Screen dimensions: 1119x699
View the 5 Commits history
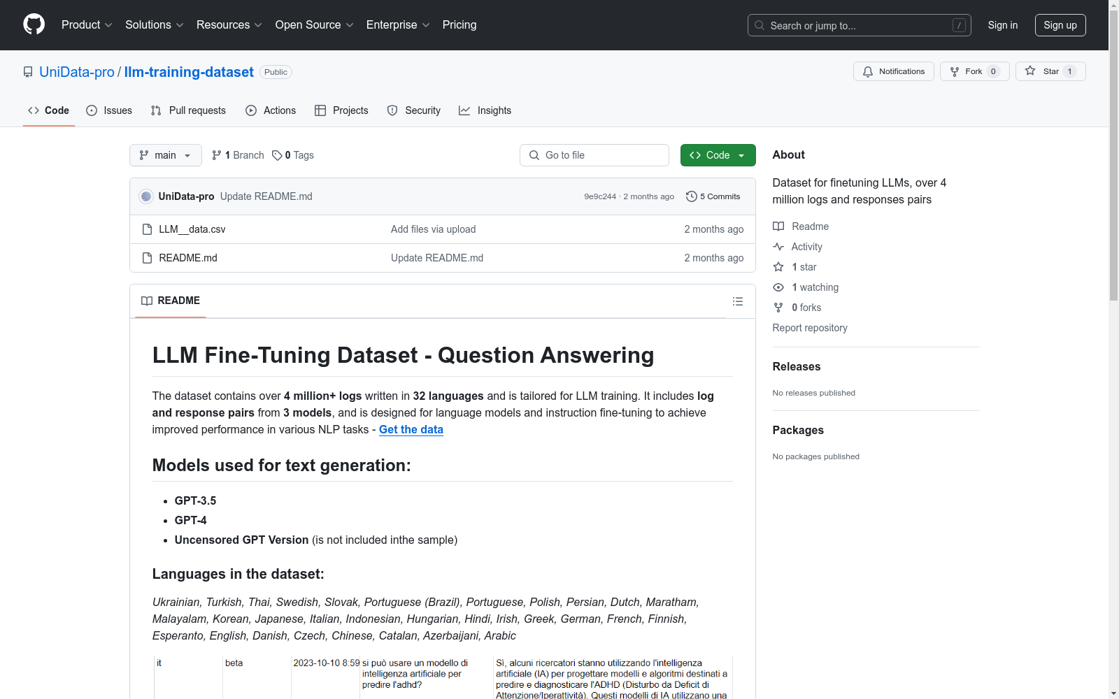pos(713,196)
